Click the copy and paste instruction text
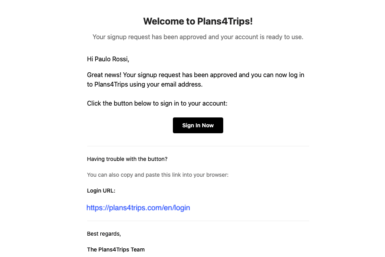This screenshot has height=257, width=385. click(157, 175)
